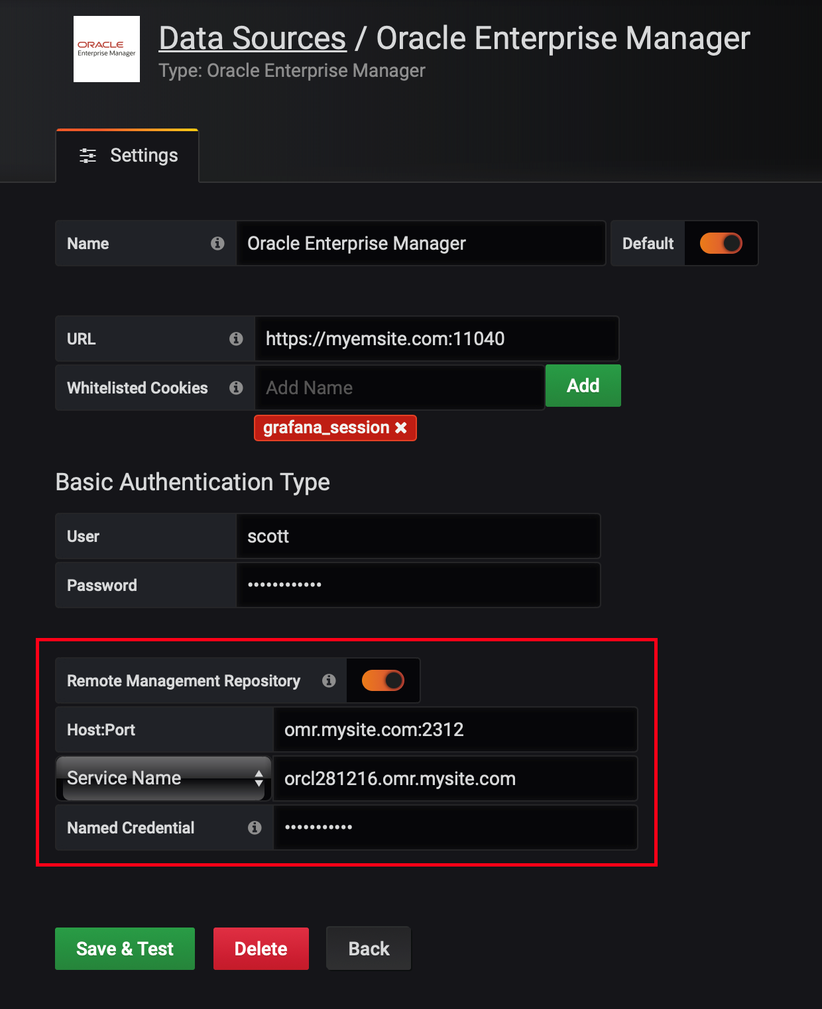This screenshot has height=1009, width=822.
Task: Click the Oracle Enterprise Manager logo
Action: pos(107,49)
